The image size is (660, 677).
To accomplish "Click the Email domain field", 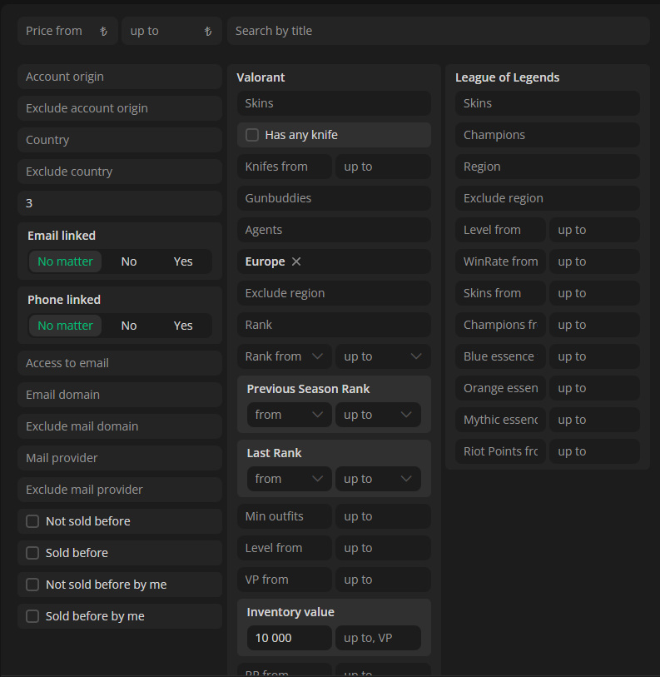I will [120, 395].
